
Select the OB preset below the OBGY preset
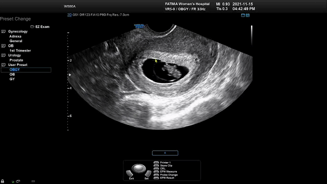[x=12, y=74]
